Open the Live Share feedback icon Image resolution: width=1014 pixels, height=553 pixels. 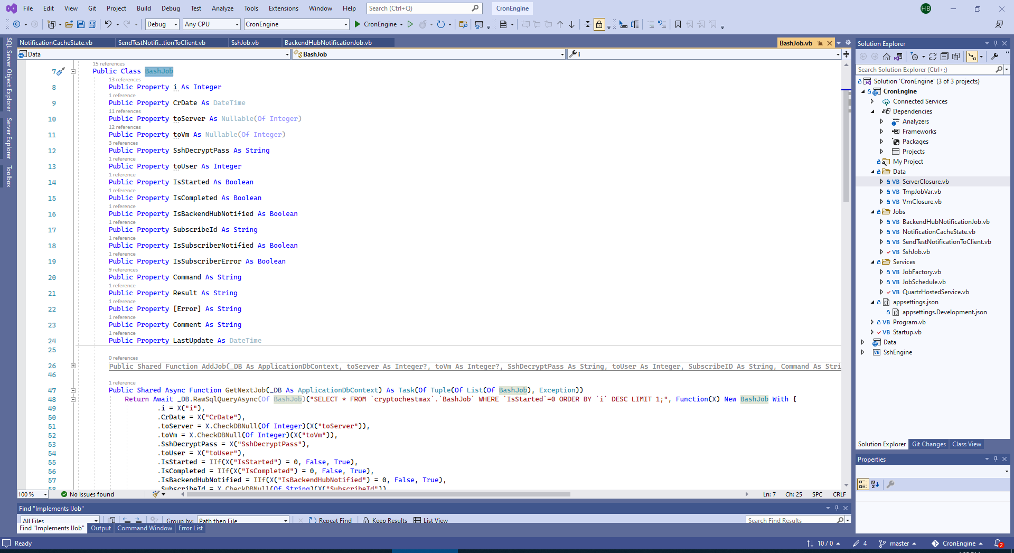click(999, 24)
